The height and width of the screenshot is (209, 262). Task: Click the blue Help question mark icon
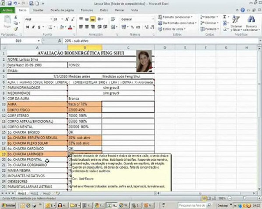[242, 10]
